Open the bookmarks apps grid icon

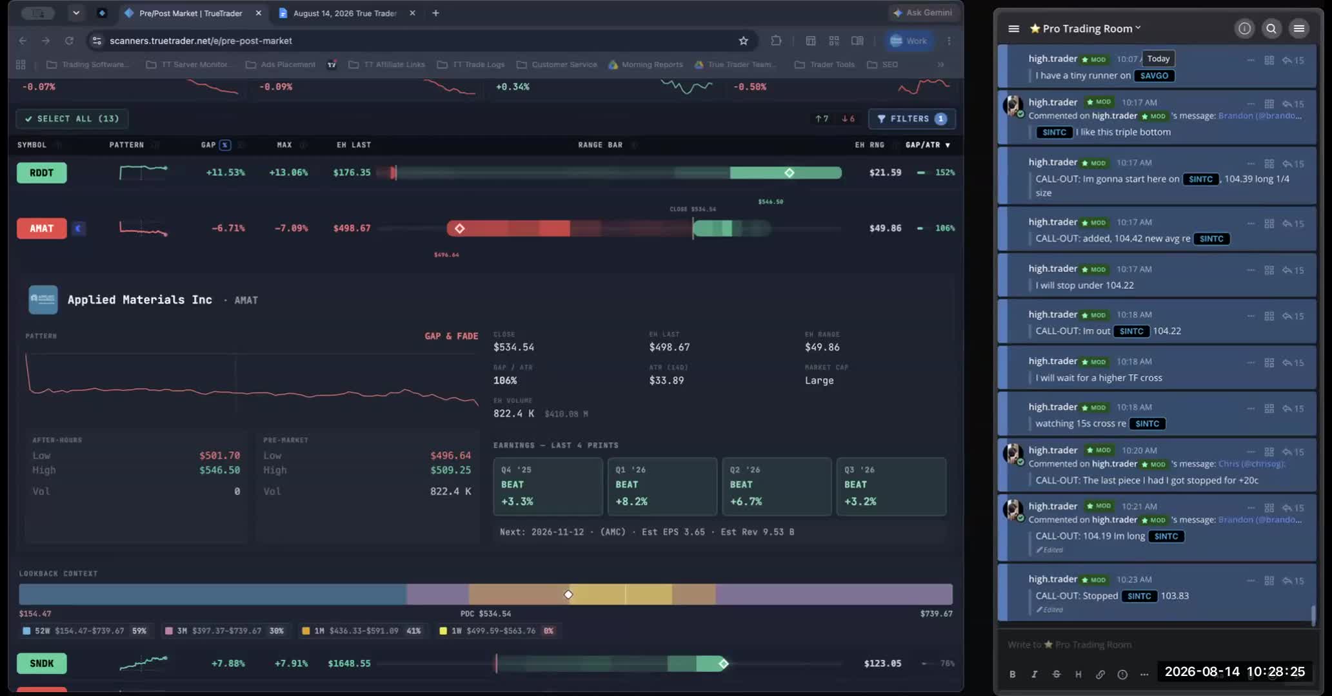[x=21, y=64]
